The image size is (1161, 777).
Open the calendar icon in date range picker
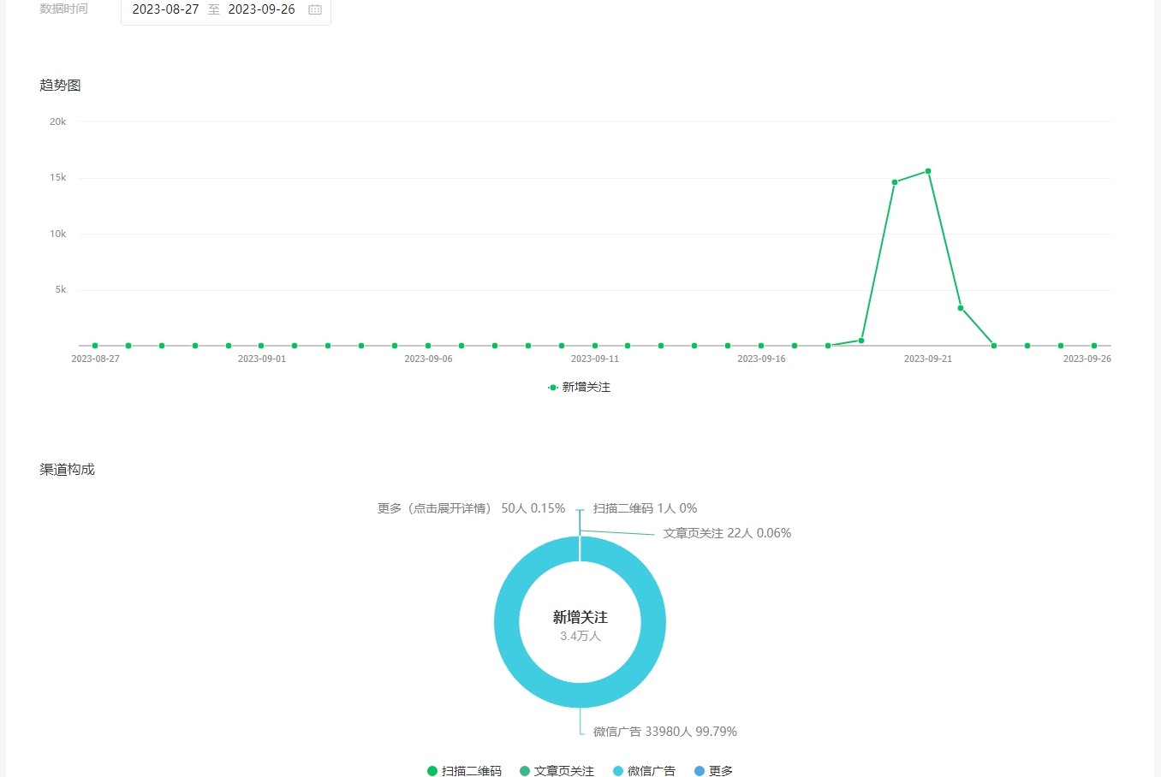(x=315, y=9)
